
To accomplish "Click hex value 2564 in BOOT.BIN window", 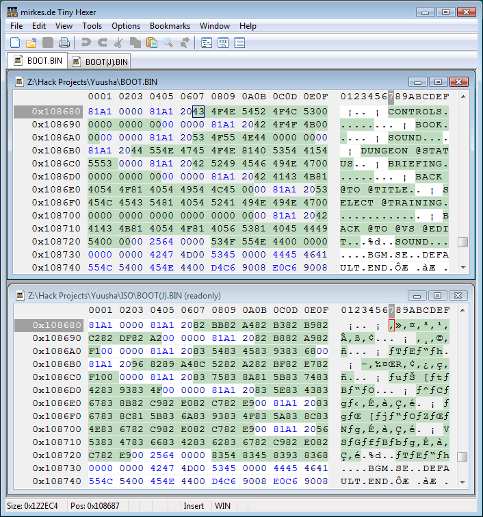I will (x=161, y=242).
